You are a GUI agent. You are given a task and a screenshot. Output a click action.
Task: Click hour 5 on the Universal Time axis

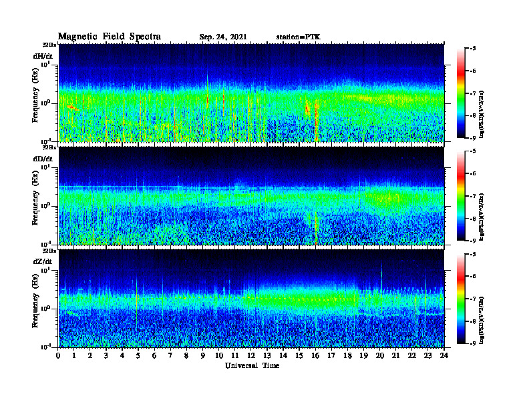138,356
